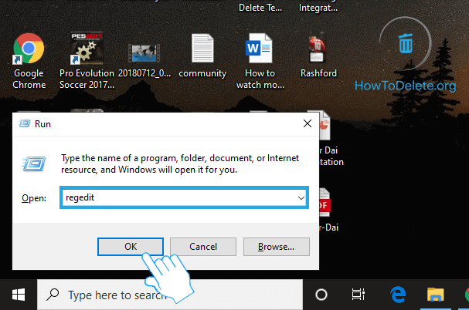
Task: Open the Windows Start menu
Action: (x=19, y=295)
